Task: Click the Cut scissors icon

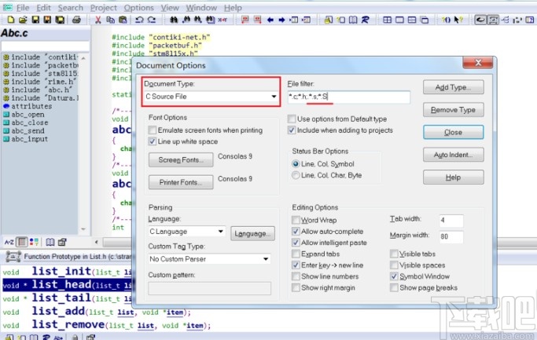Action: (98, 20)
